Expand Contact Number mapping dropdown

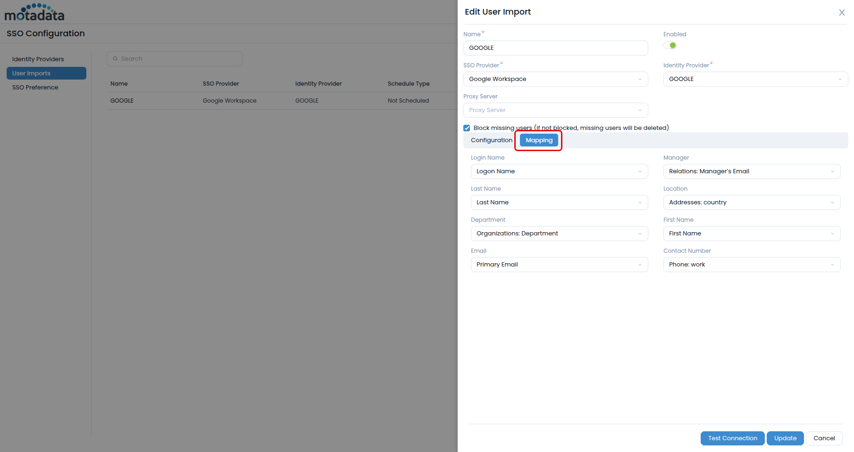pos(751,265)
